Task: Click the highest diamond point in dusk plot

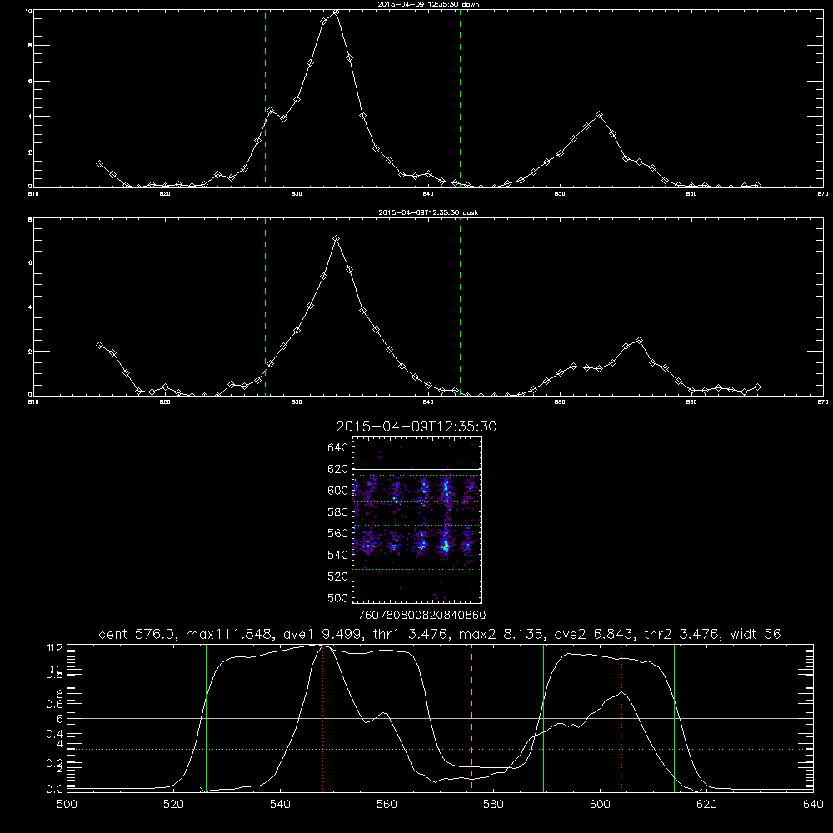Action: click(336, 239)
